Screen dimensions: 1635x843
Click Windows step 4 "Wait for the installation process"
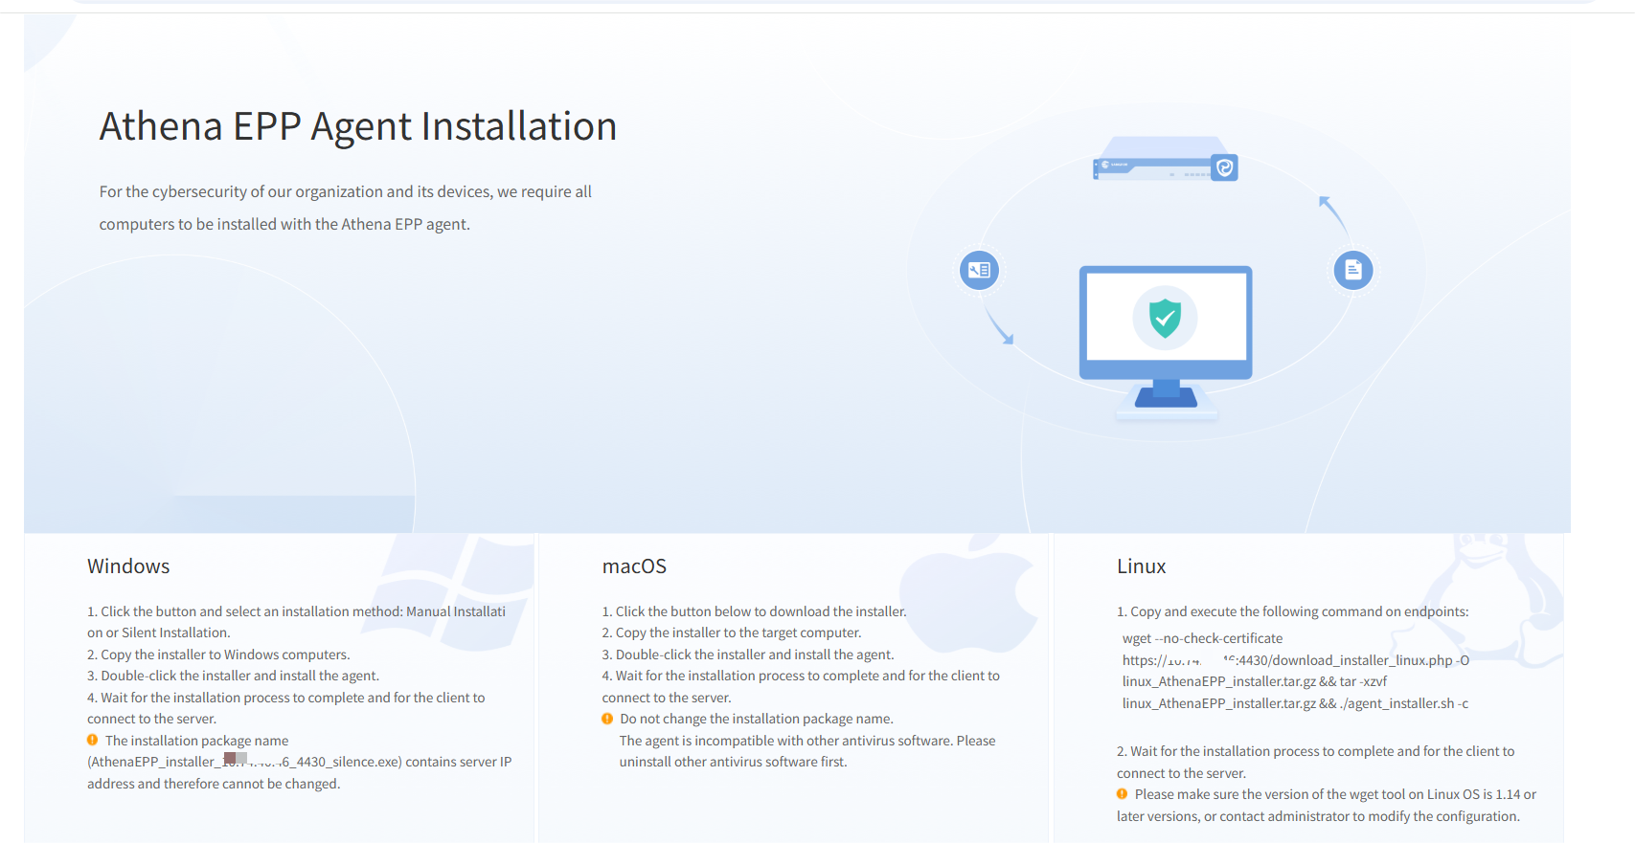(x=286, y=698)
